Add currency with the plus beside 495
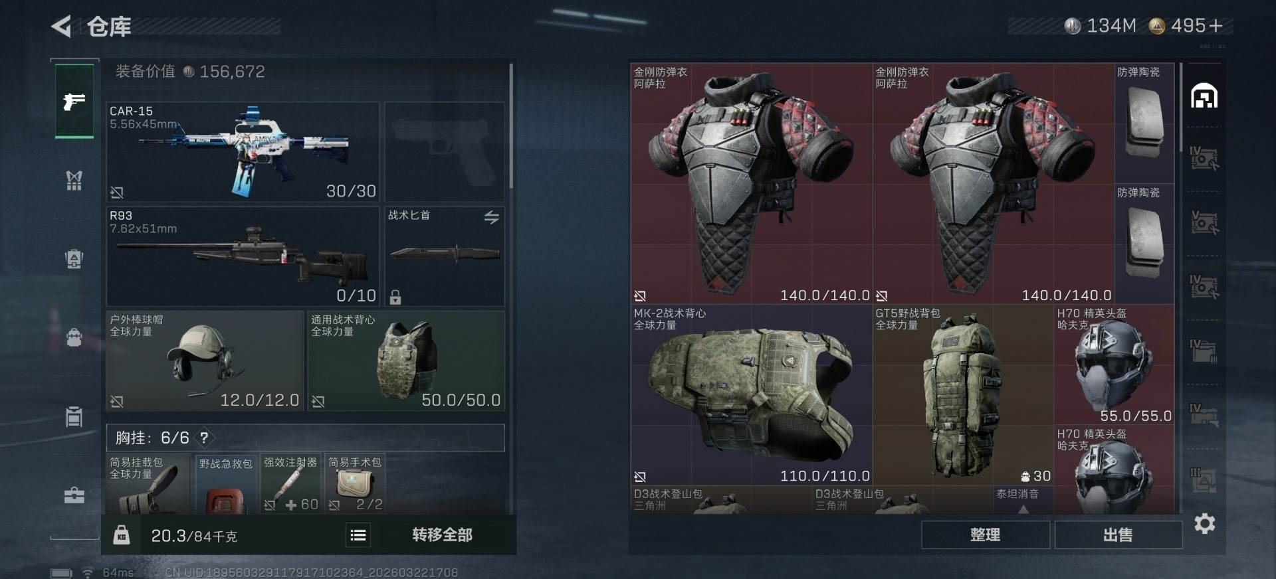Screen dimensions: 1276x579 coord(1216,26)
